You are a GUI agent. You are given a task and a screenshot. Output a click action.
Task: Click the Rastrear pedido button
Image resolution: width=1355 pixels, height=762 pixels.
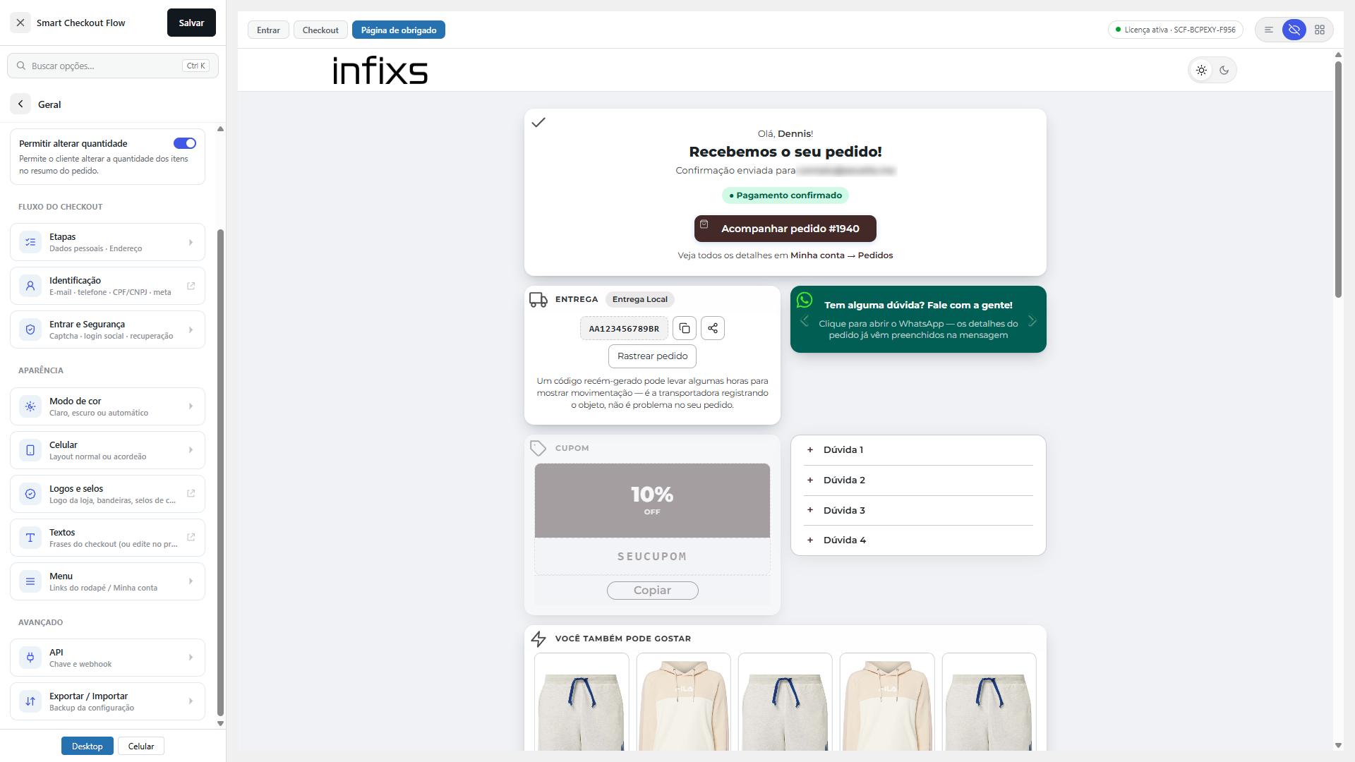tap(652, 356)
